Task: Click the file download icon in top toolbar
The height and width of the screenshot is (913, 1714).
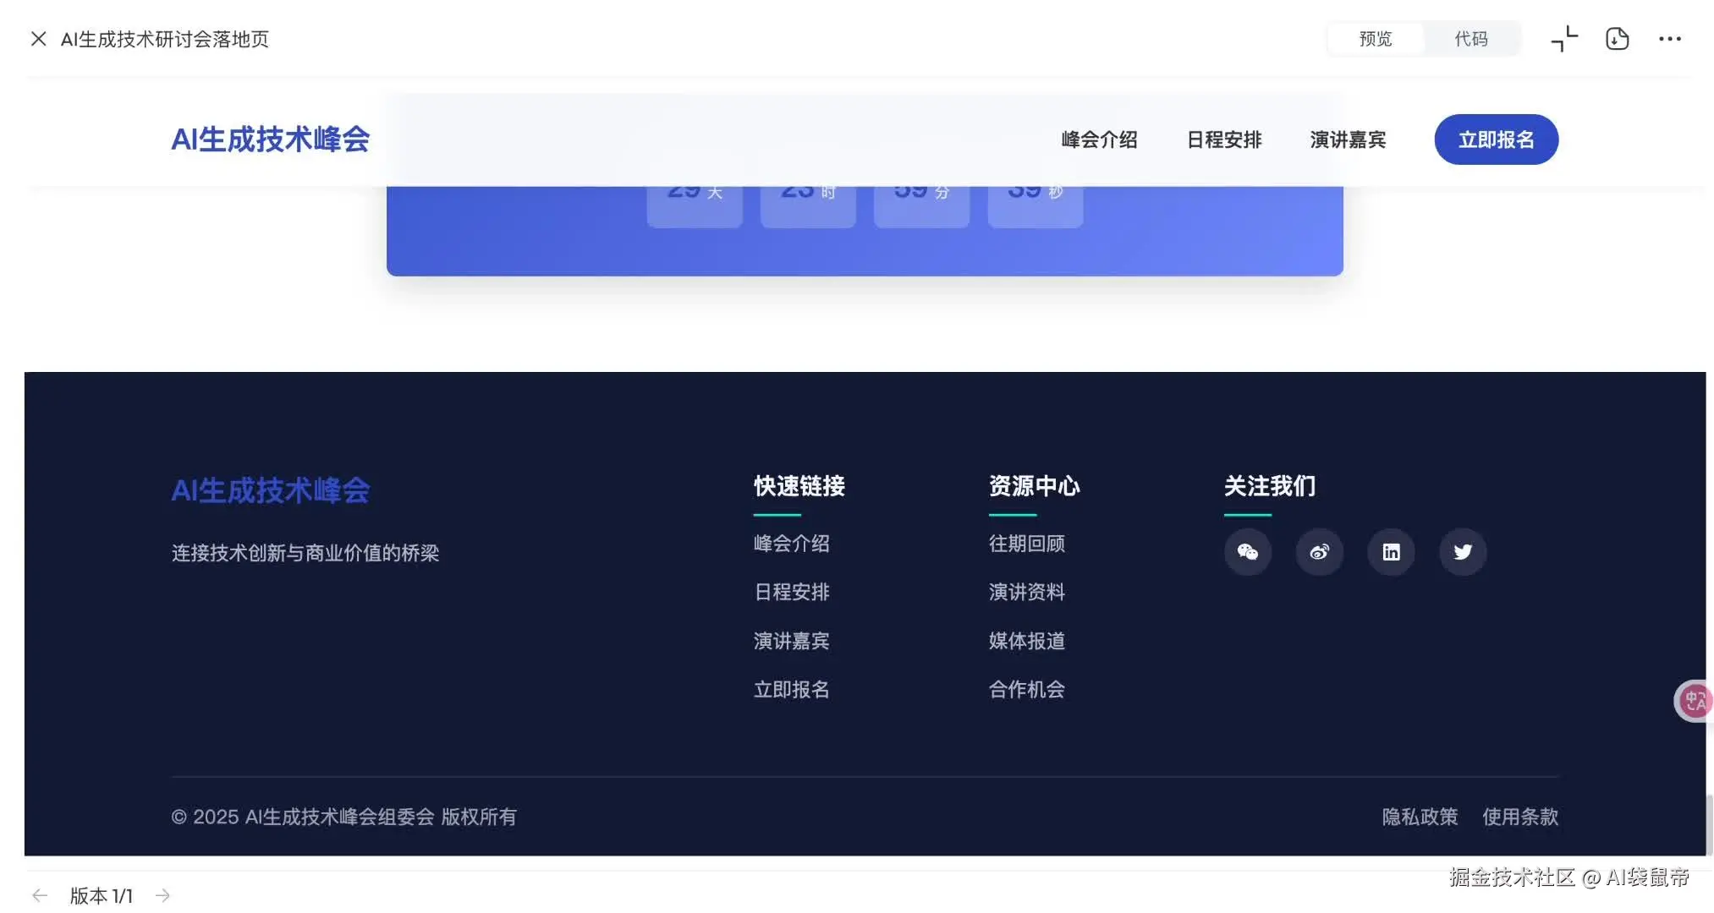Action: coord(1617,39)
